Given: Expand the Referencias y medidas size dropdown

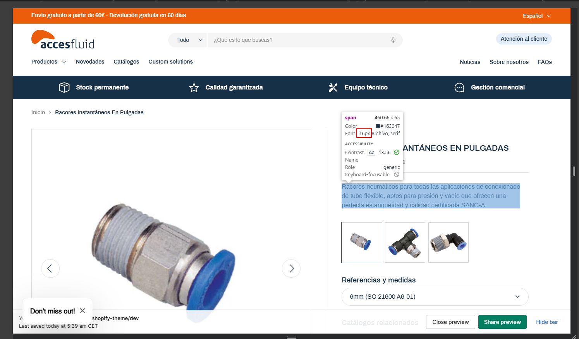Looking at the screenshot, I should tap(435, 297).
